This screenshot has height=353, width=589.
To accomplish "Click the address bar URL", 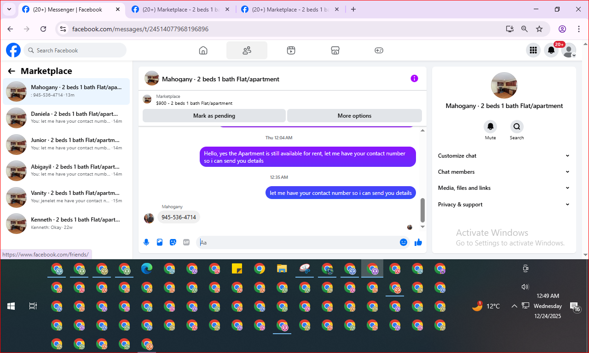I will (140, 29).
